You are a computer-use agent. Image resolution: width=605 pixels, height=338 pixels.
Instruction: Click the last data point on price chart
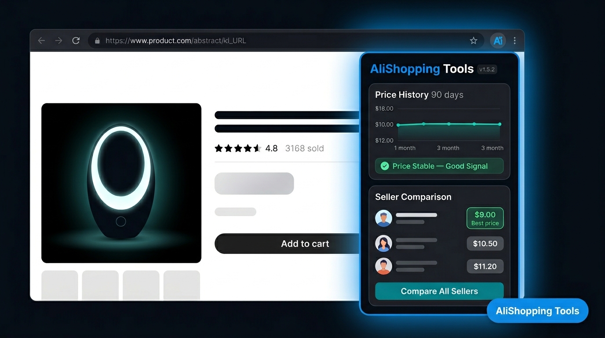tap(500, 124)
